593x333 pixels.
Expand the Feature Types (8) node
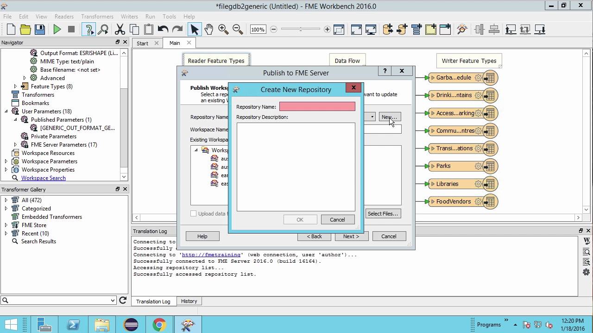pyautogui.click(x=15, y=86)
